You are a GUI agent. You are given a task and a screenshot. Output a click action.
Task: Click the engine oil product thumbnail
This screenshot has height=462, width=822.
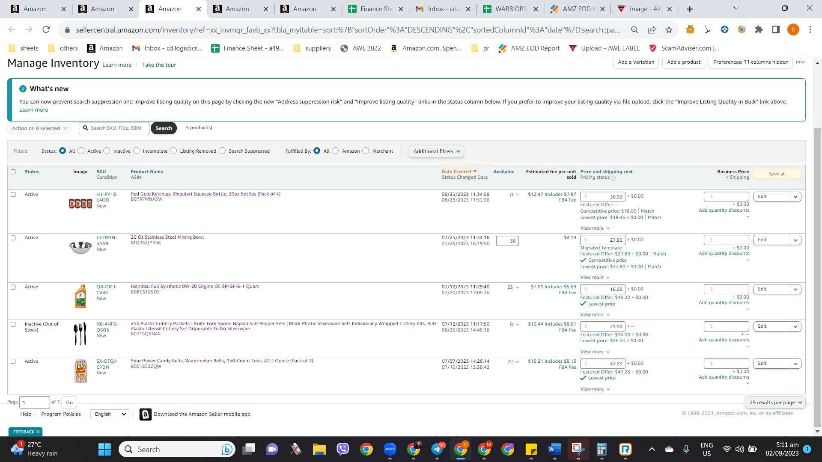[x=80, y=296]
